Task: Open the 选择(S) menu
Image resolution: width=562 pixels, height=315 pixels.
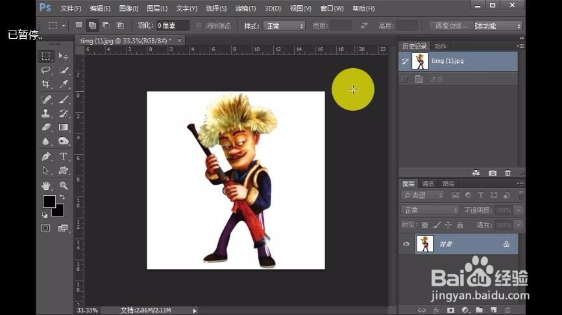Action: click(x=216, y=8)
